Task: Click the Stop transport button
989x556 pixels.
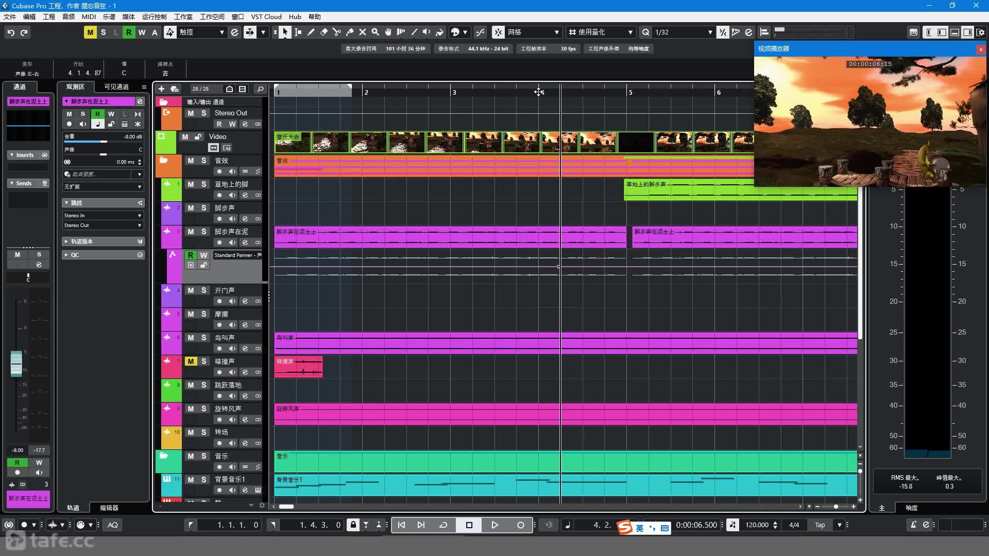Action: 469,525
